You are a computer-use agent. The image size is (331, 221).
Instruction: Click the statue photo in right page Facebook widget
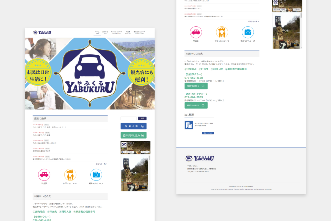[x=286, y=30]
